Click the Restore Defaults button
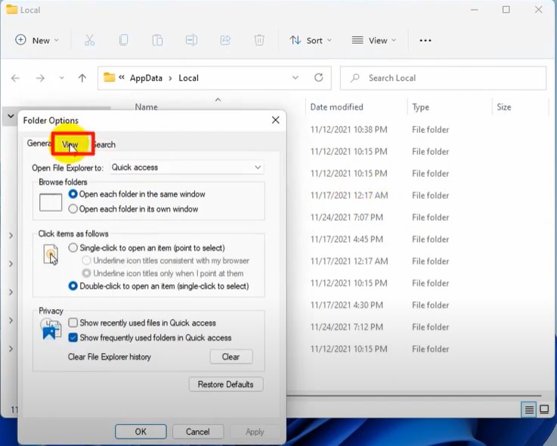Screen dimensions: 557x446 pyautogui.click(x=226, y=384)
